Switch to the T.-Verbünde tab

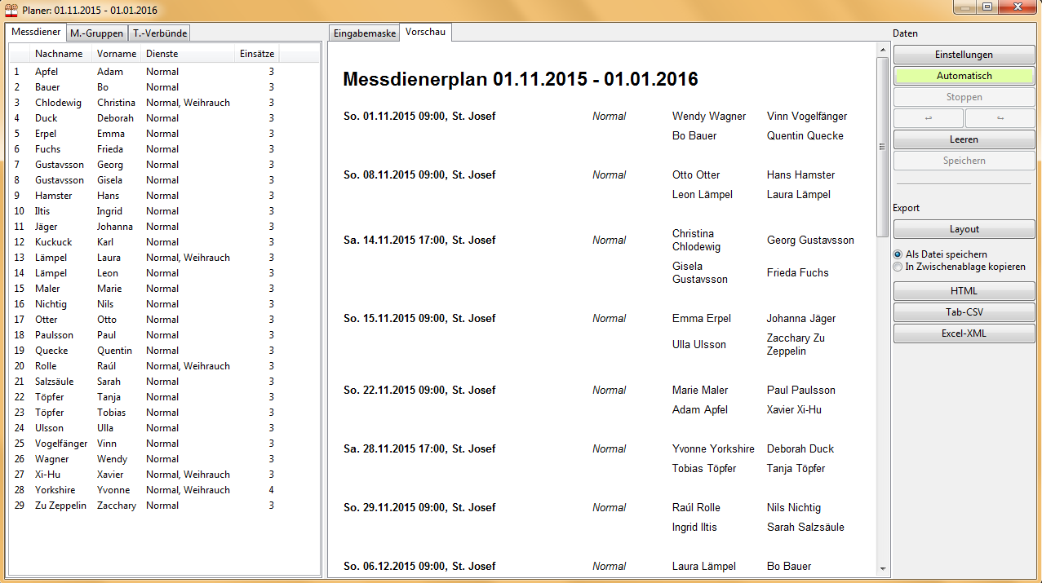point(160,33)
